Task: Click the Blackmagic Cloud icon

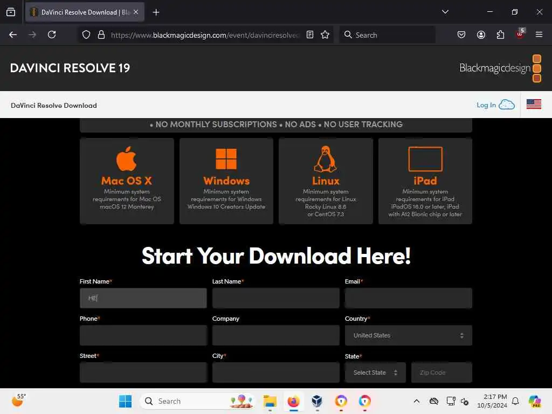Action: (507, 105)
